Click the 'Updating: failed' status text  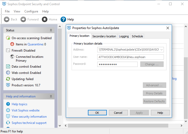coord(23,79)
